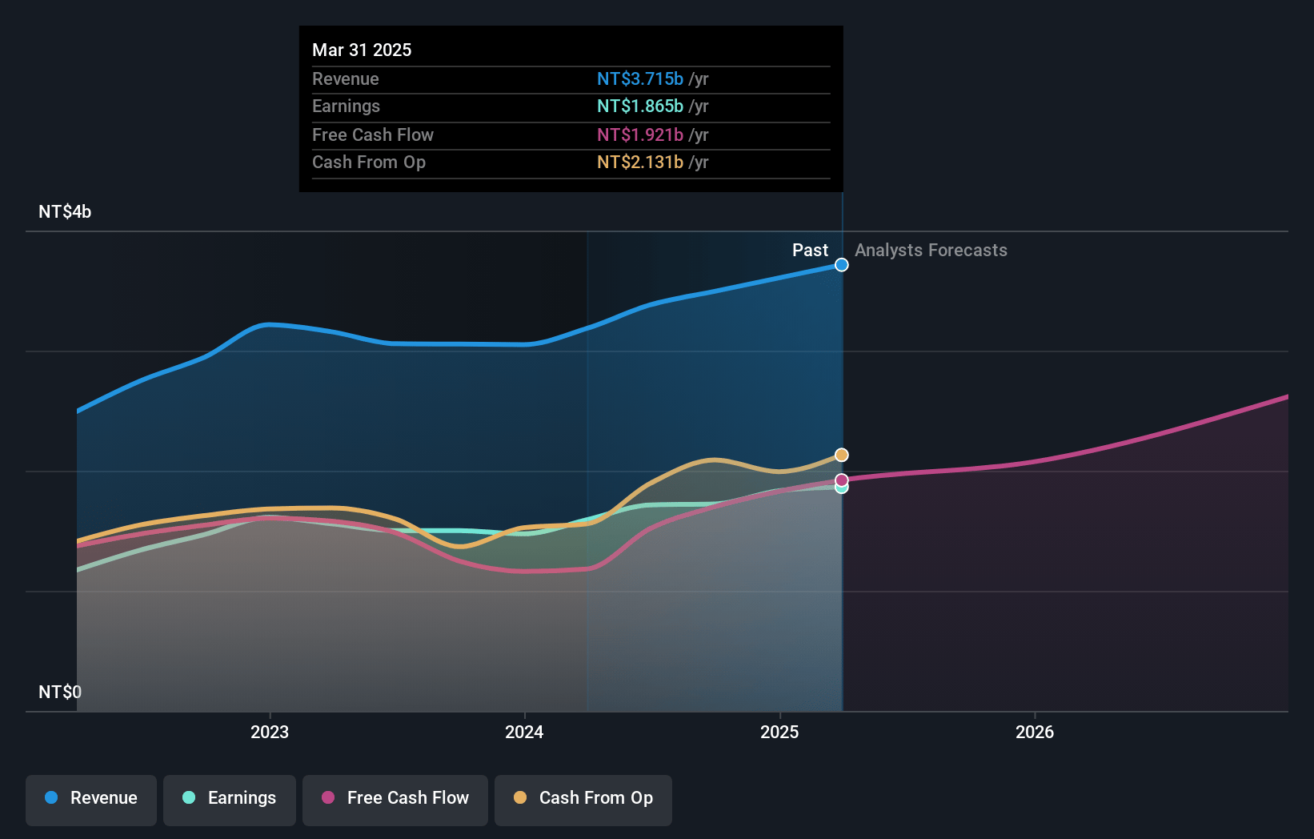Click the 'Revenue' row label in tooltip
The width and height of the screenshot is (1314, 839).
pos(346,79)
